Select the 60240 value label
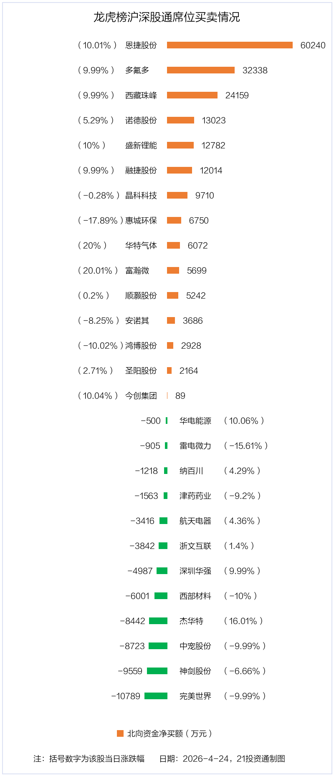Viewport: 334px width, 776px height. click(x=313, y=45)
